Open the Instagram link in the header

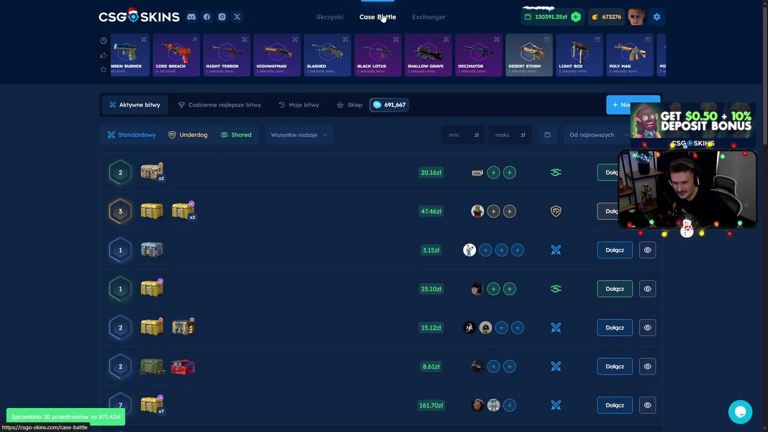[x=222, y=17]
